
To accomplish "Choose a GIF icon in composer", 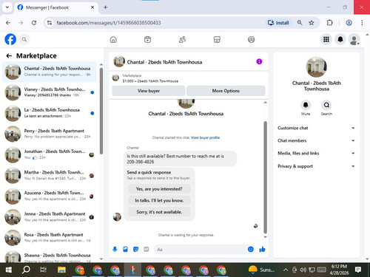I will pyautogui.click(x=147, y=250).
